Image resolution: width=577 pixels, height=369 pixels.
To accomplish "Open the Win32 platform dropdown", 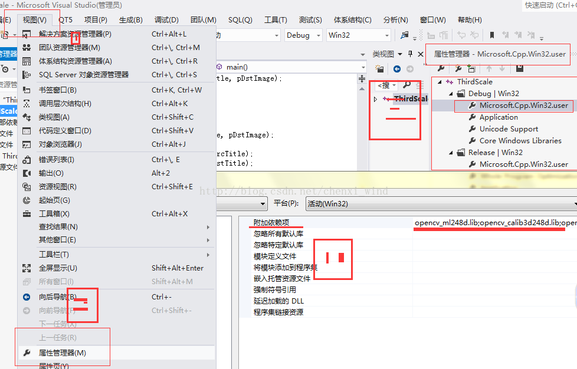I will [387, 35].
